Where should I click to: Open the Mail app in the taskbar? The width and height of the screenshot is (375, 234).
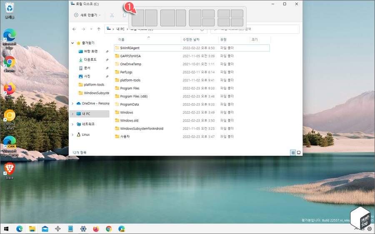pyautogui.click(x=45, y=229)
